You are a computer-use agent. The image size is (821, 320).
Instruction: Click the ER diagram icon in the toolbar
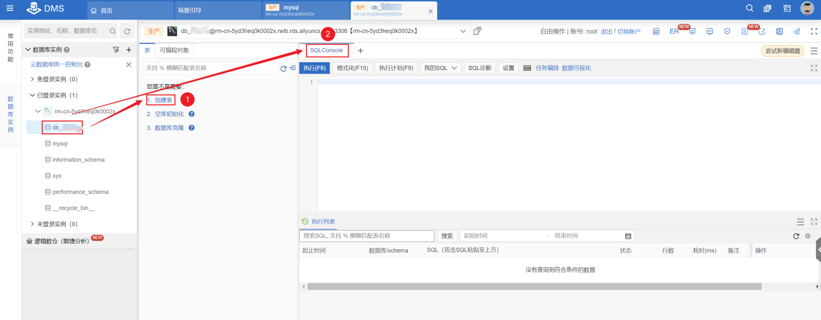pos(674,31)
